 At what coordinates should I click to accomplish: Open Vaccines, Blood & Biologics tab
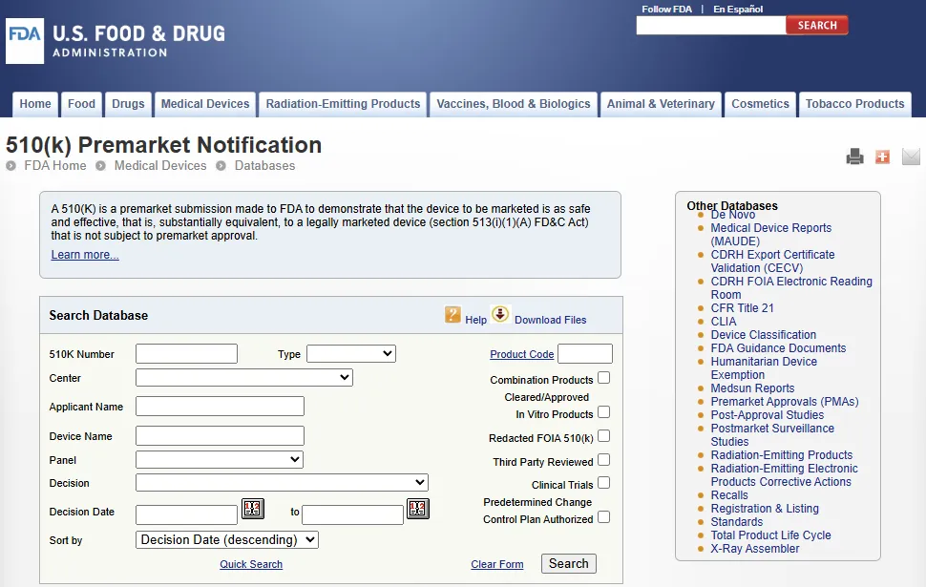[514, 104]
